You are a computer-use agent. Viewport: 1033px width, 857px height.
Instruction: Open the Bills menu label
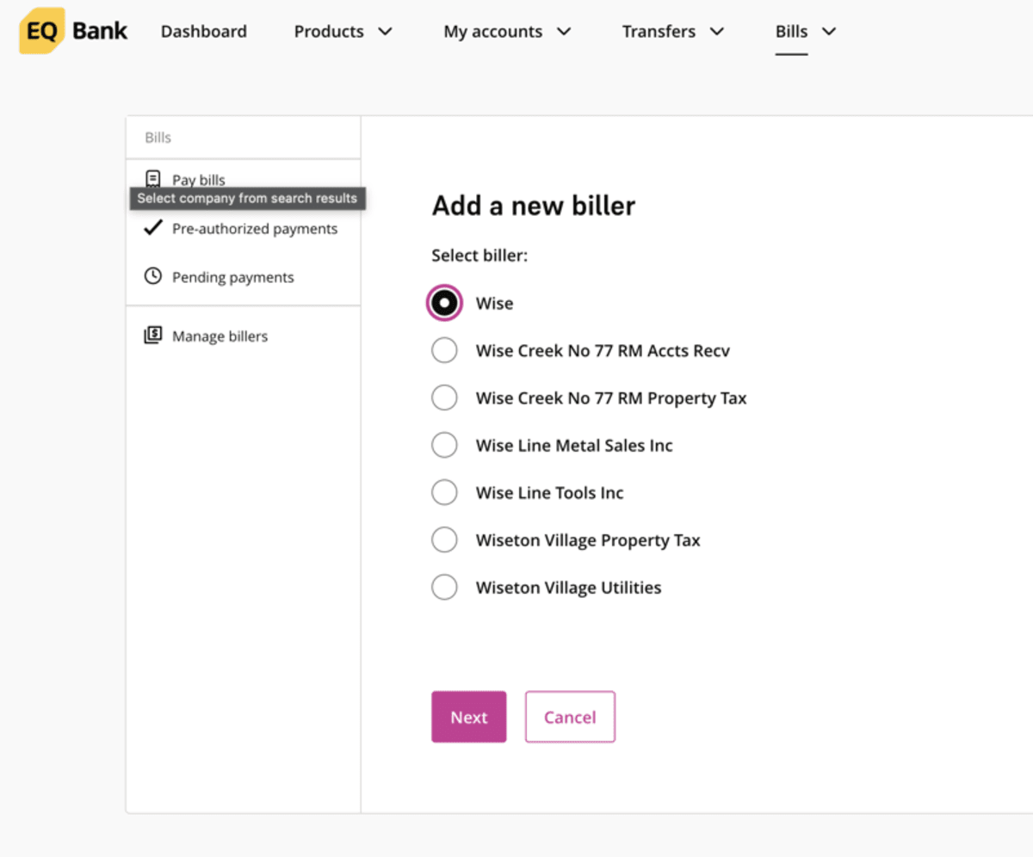[791, 31]
